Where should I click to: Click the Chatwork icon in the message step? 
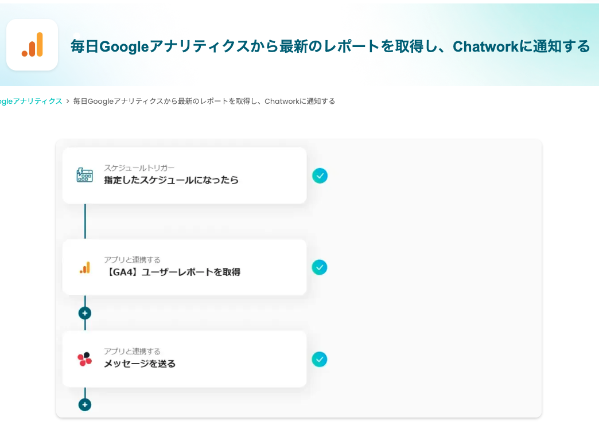(84, 359)
